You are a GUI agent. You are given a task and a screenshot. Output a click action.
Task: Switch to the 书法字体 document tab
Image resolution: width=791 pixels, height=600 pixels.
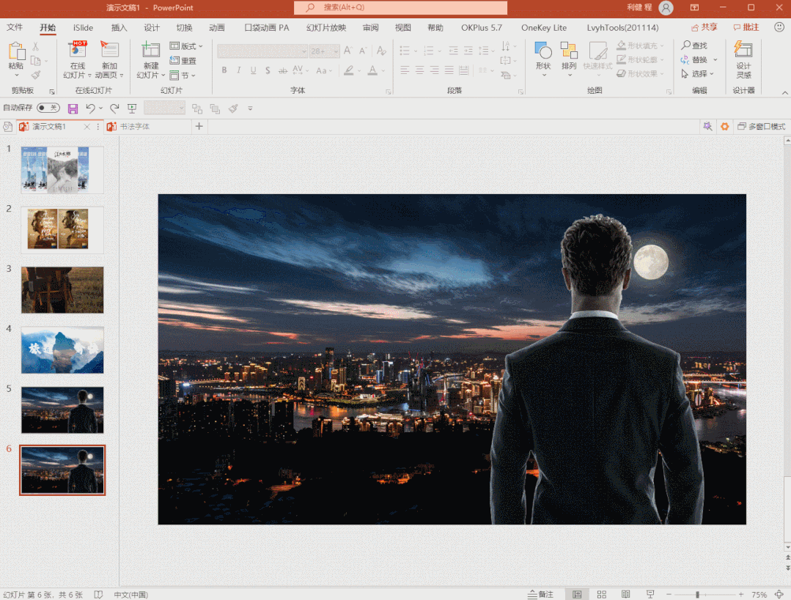pyautogui.click(x=135, y=127)
